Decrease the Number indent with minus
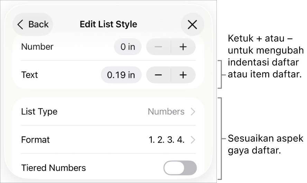Screen dimensions: 307x183 click(158, 47)
